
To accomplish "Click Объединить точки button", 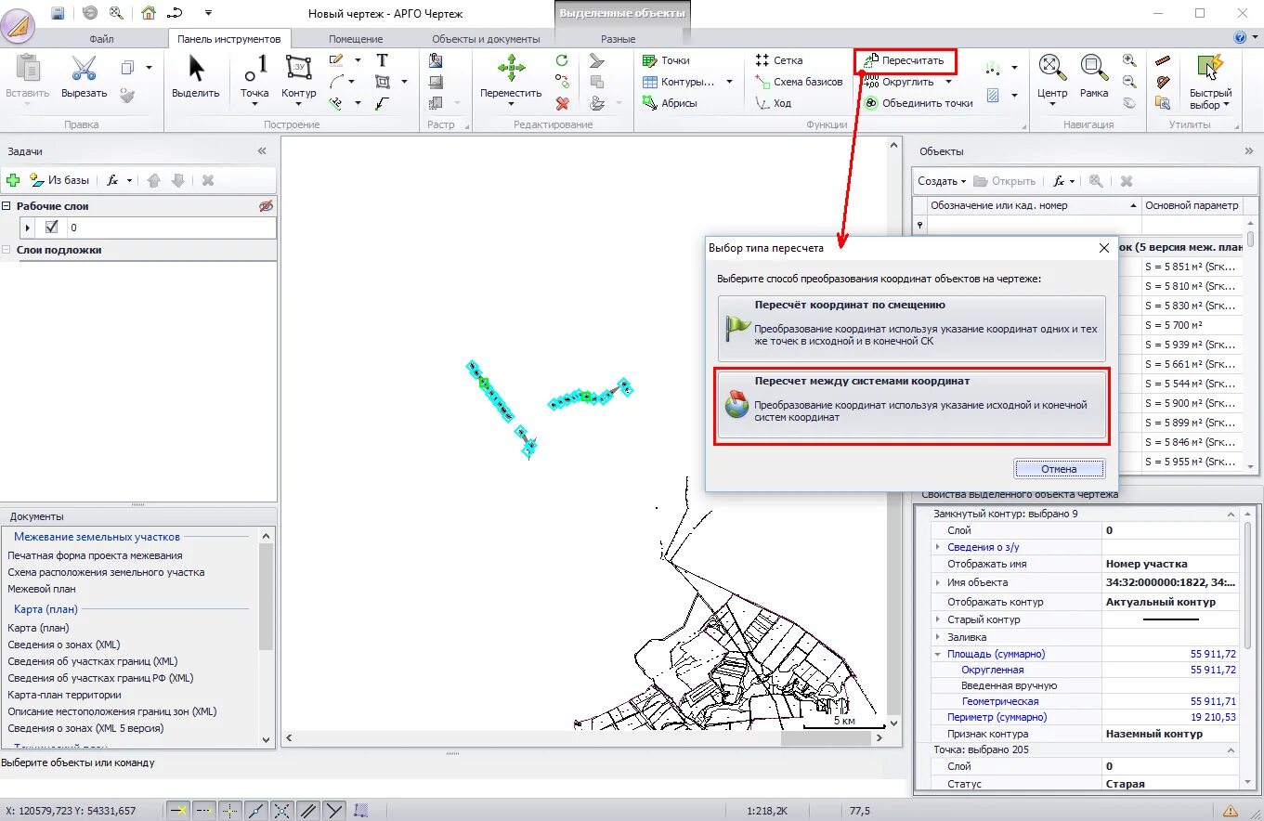I will click(x=919, y=103).
